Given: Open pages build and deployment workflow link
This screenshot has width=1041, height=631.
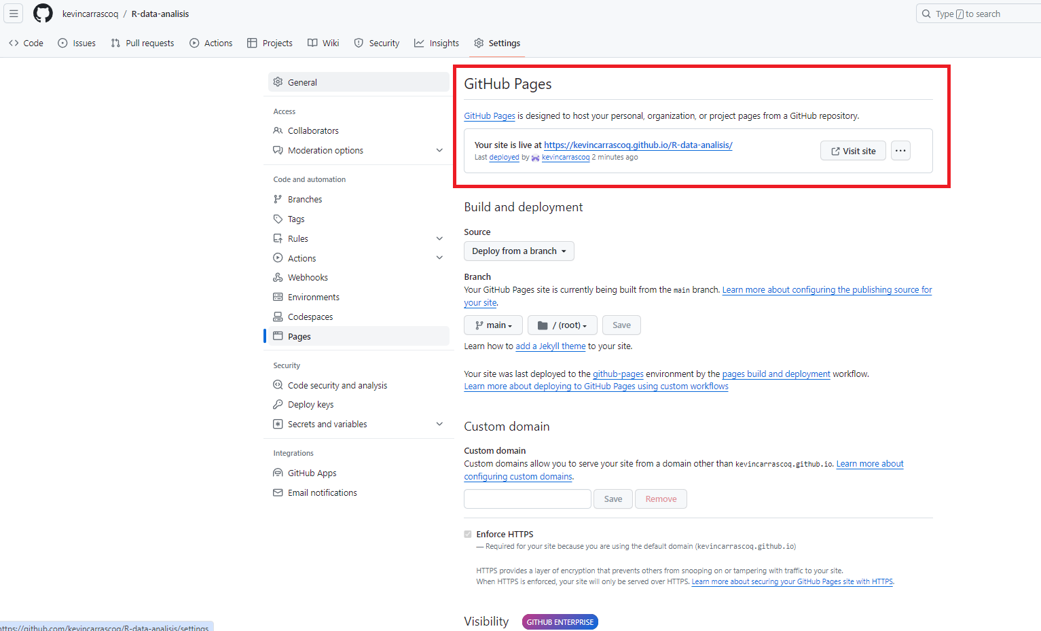Looking at the screenshot, I should pos(776,374).
